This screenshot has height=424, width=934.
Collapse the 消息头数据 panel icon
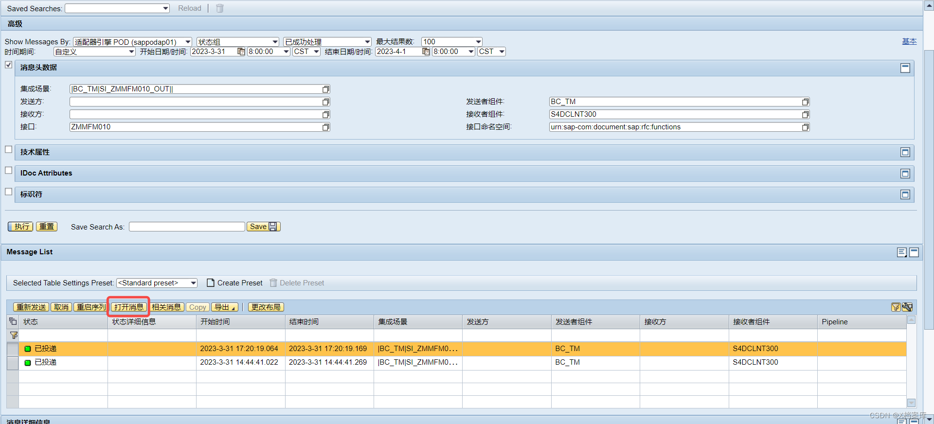point(905,68)
